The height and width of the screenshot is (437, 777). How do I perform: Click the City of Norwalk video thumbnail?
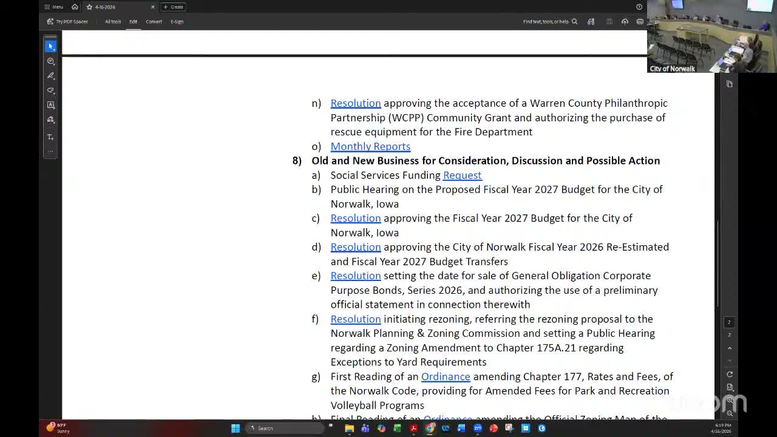[712, 36]
